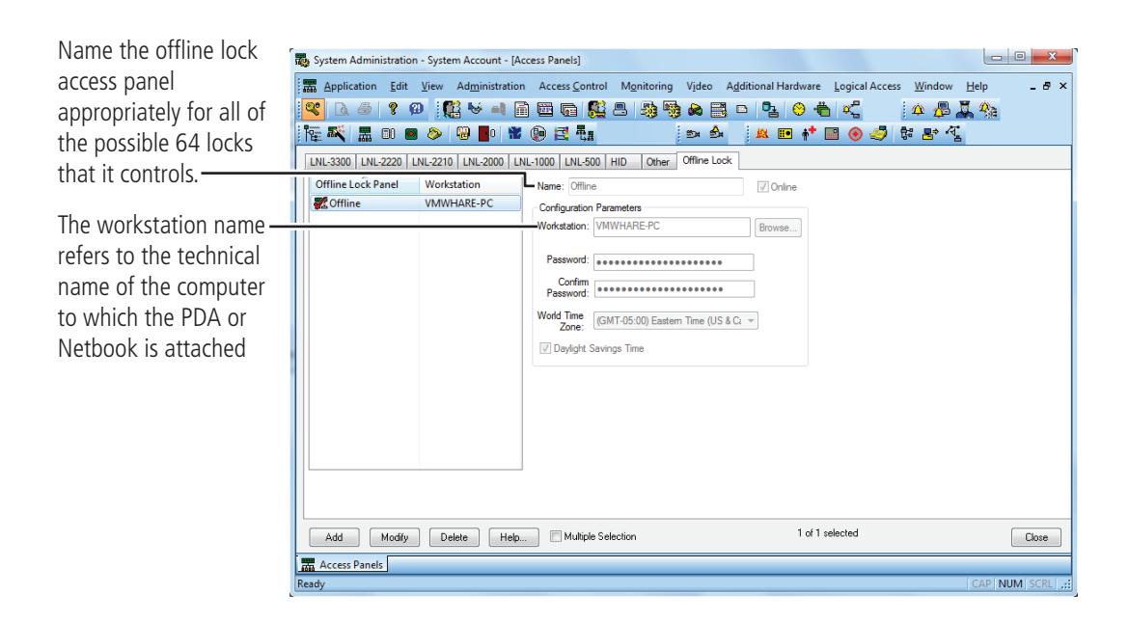Select the Offline Lock tab

pos(707,160)
